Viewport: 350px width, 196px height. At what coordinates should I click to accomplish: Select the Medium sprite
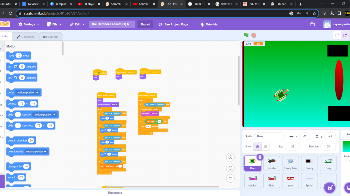[x=253, y=180]
